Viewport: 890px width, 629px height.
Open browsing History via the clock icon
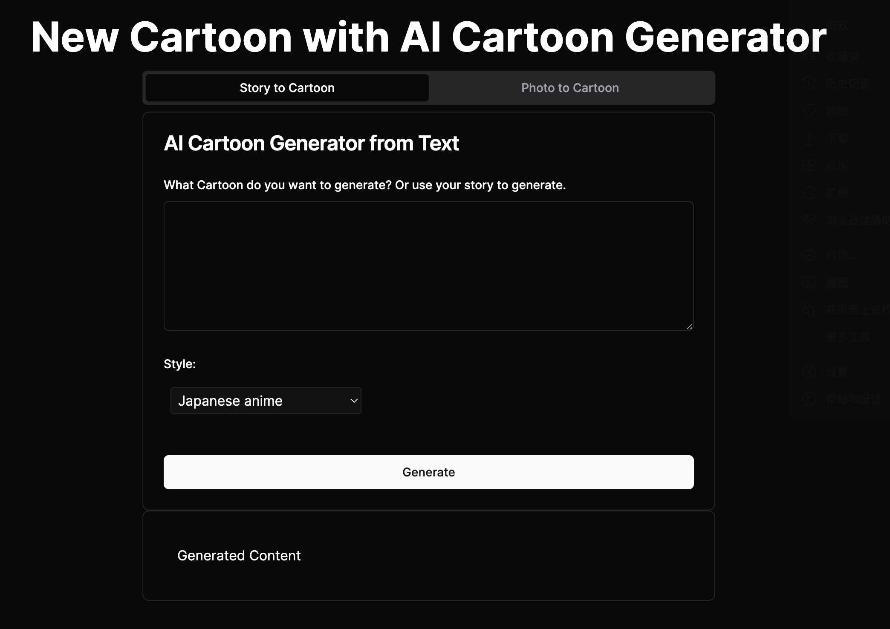coord(809,84)
